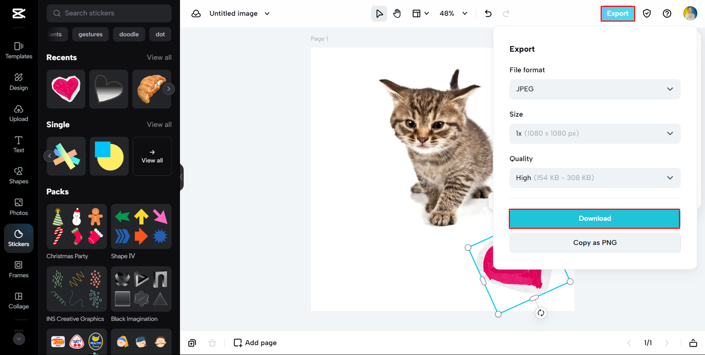705x355 pixels.
Task: Click View all next to Single
Action: point(159,124)
